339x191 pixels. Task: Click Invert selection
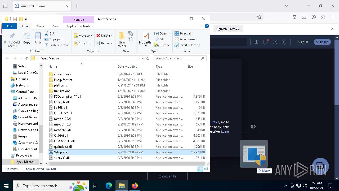[x=187, y=45]
